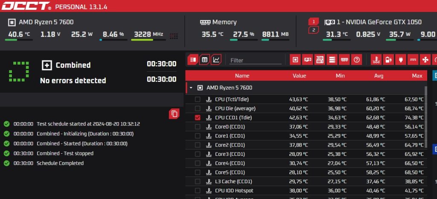Click the "Test schedule started at 2024-08-20 10:32:12" entry
Image resolution: width=437 pixels, height=199 pixels.
tap(88, 124)
